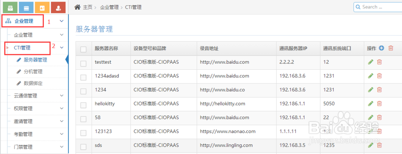Expand the 考勤管理 chevron

pos(62,134)
